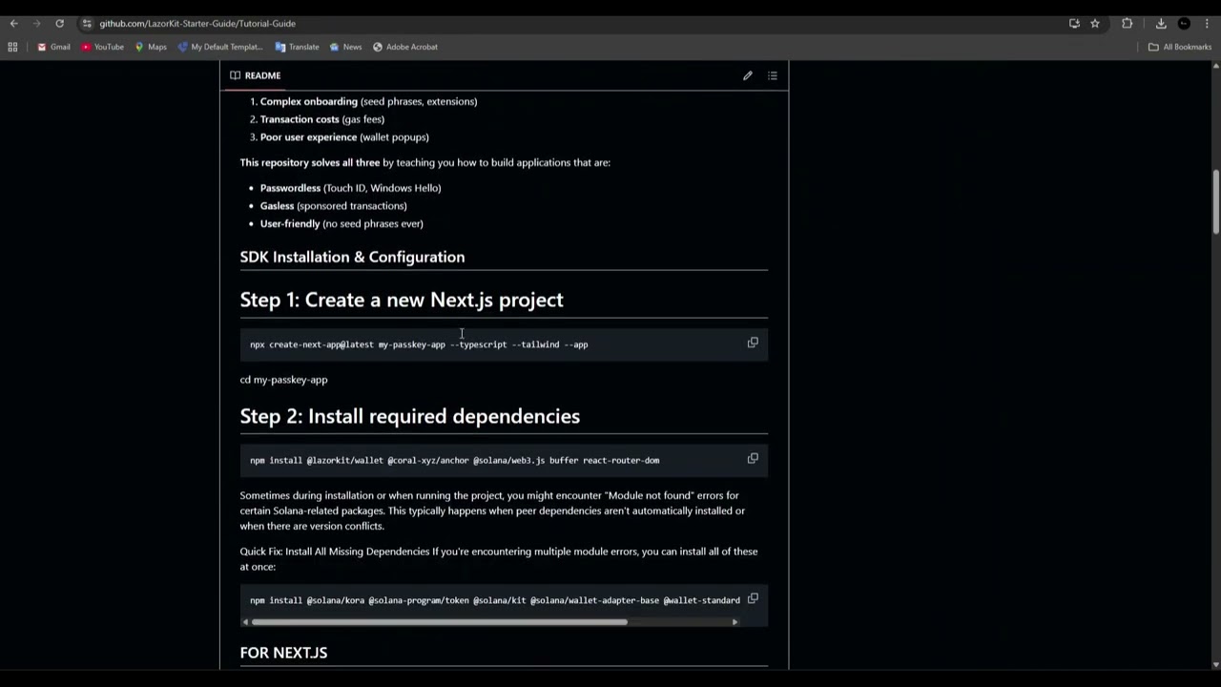Click the install app icon in address bar

coord(1074,23)
